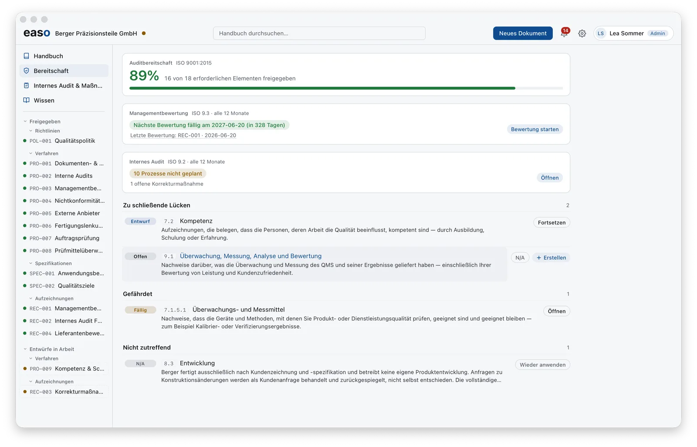Click Letzte Bewertung: REC-001 text
Viewport: 697px width, 447px height.
pyautogui.click(x=183, y=135)
